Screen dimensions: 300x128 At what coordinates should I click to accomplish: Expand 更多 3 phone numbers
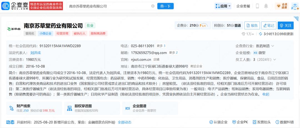[x=161, y=46]
